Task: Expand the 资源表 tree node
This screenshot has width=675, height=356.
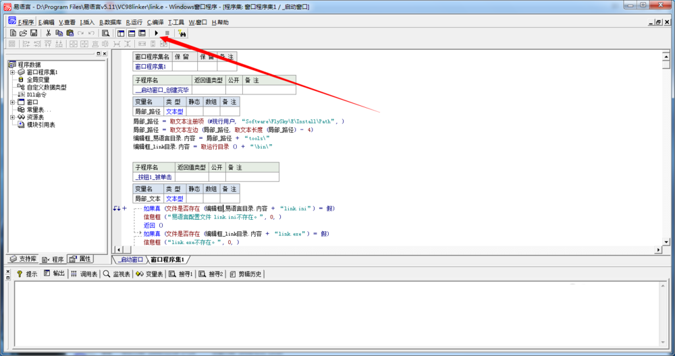Action: coord(12,117)
